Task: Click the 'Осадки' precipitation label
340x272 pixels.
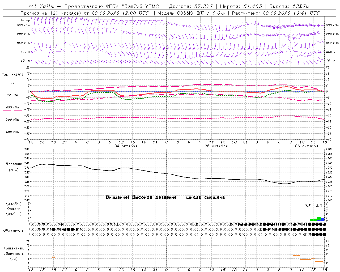Action: (x=14, y=209)
